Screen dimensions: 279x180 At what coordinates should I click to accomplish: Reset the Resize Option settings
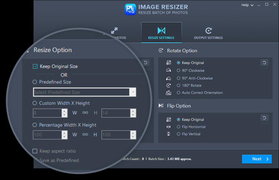click(146, 62)
